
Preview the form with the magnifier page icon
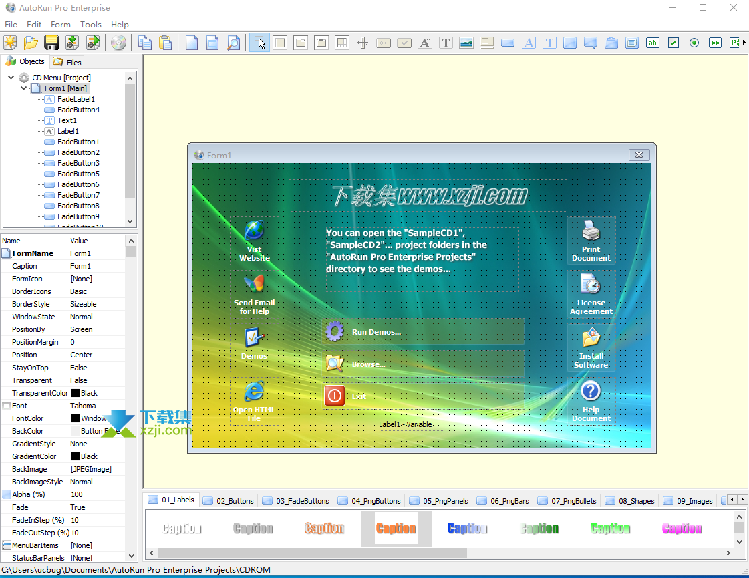click(233, 43)
